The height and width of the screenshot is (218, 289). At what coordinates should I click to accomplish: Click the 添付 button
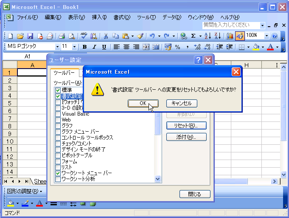click(x=186, y=137)
